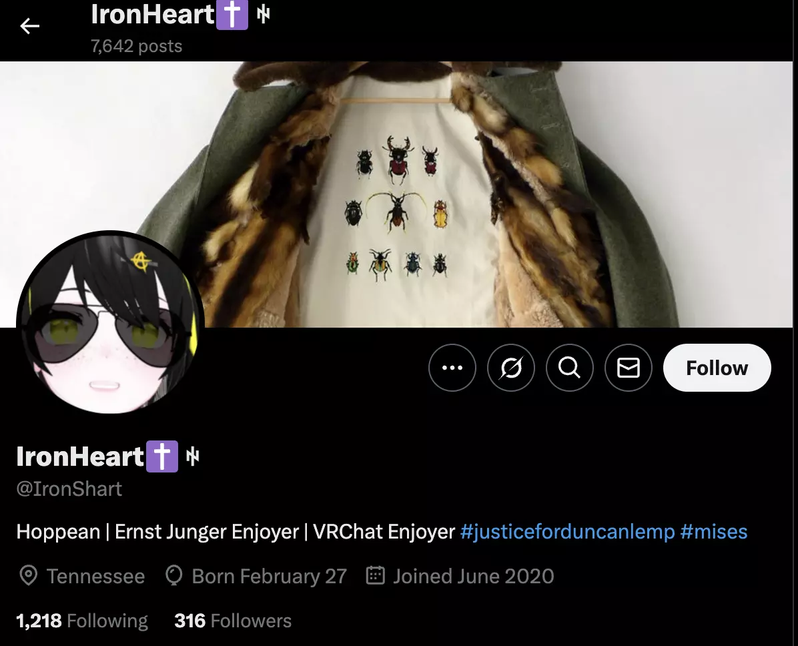Click the Grok profile summary icon
798x646 pixels.
(x=511, y=368)
